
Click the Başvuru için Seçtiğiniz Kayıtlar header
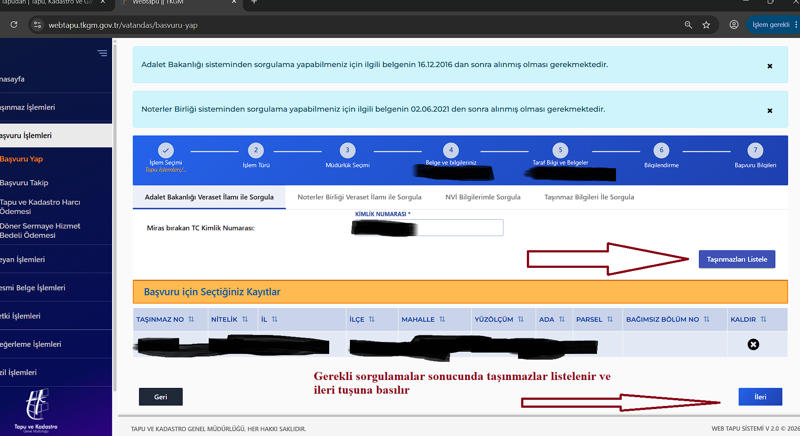460,292
